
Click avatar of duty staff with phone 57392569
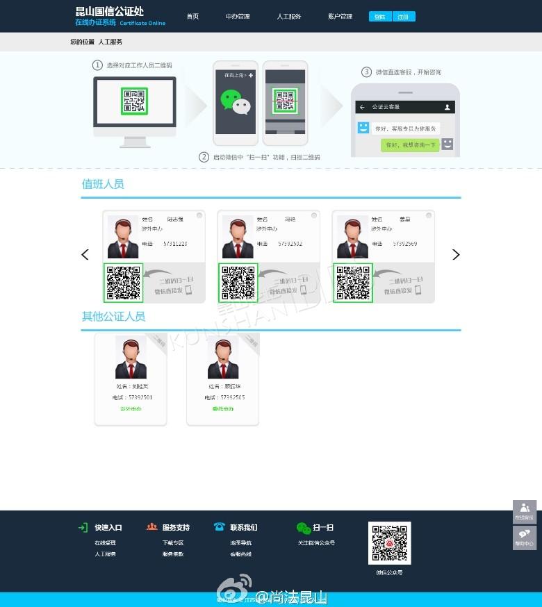click(352, 237)
